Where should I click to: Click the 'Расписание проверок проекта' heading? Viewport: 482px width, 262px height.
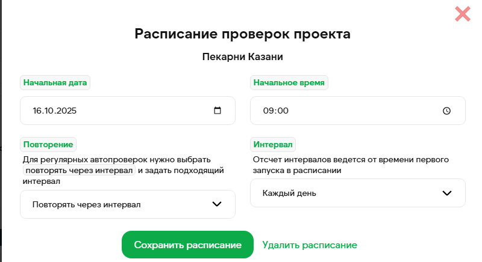coord(243,34)
